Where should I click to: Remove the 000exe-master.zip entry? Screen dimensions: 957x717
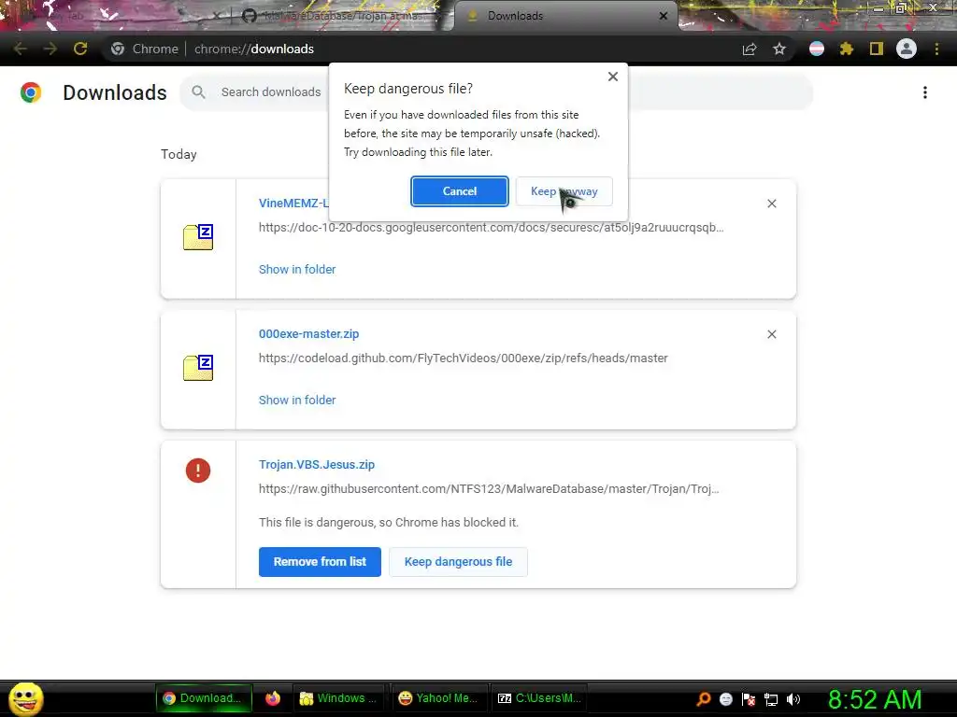pos(771,334)
